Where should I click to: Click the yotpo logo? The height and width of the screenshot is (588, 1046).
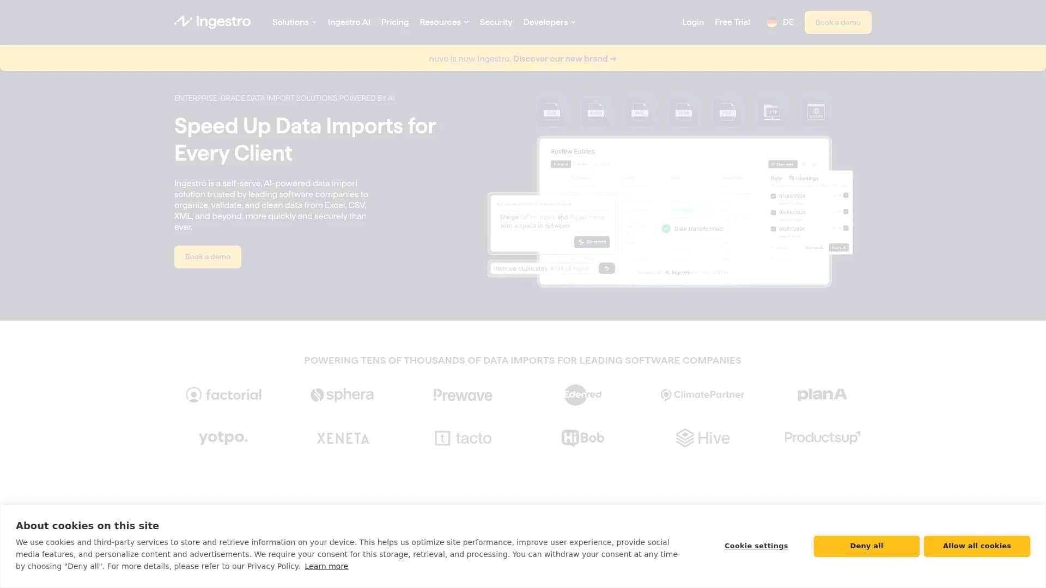[223, 438]
